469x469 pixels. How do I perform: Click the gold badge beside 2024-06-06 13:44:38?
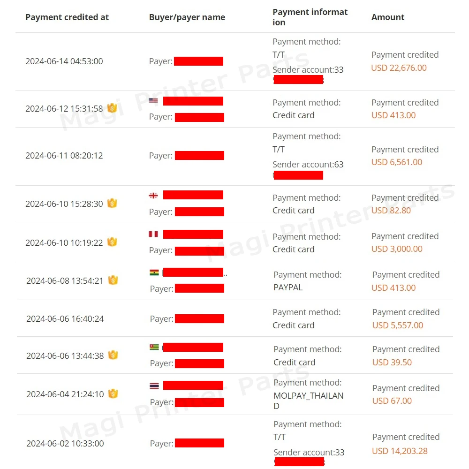113,356
